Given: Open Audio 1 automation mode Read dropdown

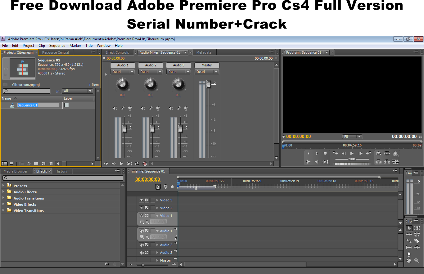Looking at the screenshot, I should click(123, 72).
